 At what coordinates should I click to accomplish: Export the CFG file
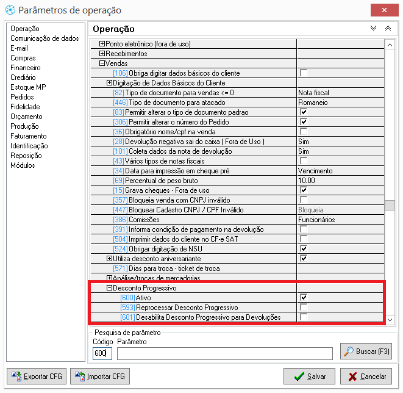36,377
